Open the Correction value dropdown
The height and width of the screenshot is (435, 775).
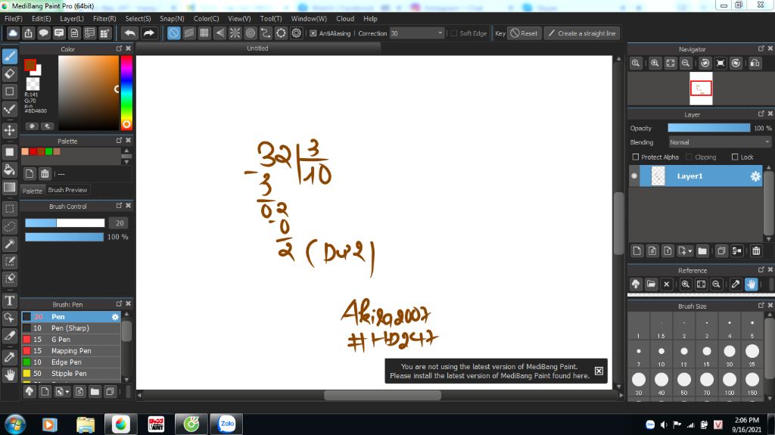coord(417,33)
